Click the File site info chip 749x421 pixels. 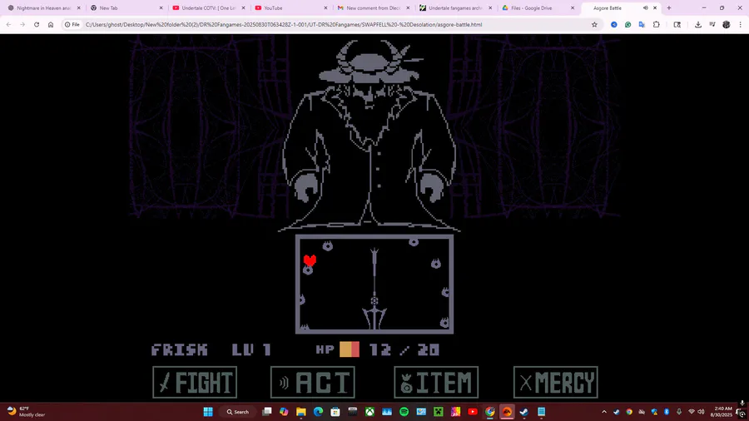[72, 24]
